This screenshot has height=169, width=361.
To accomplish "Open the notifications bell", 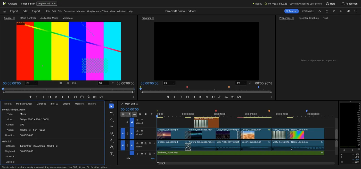I will [x=334, y=11].
